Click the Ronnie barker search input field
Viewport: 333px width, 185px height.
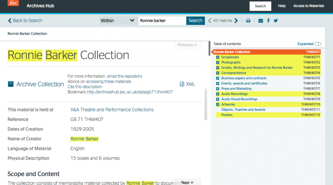click(x=162, y=21)
